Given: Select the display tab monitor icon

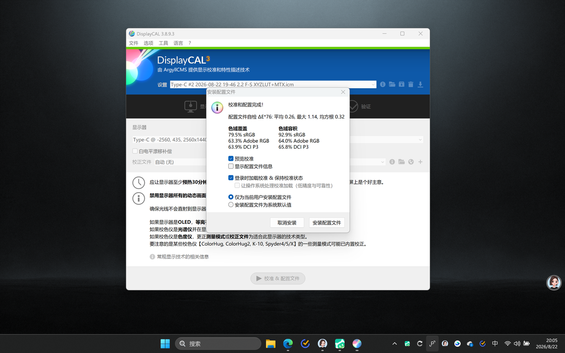Looking at the screenshot, I should [191, 106].
